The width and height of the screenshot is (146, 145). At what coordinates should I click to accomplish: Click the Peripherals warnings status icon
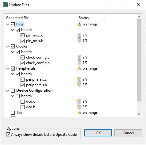79,68
